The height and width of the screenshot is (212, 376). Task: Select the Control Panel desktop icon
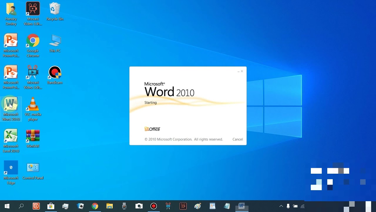(x=33, y=171)
